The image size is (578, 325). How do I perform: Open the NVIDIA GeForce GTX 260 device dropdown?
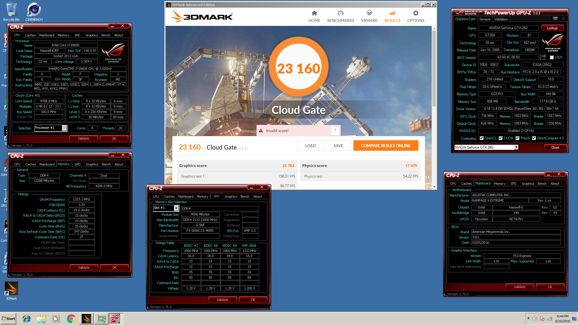[x=516, y=147]
